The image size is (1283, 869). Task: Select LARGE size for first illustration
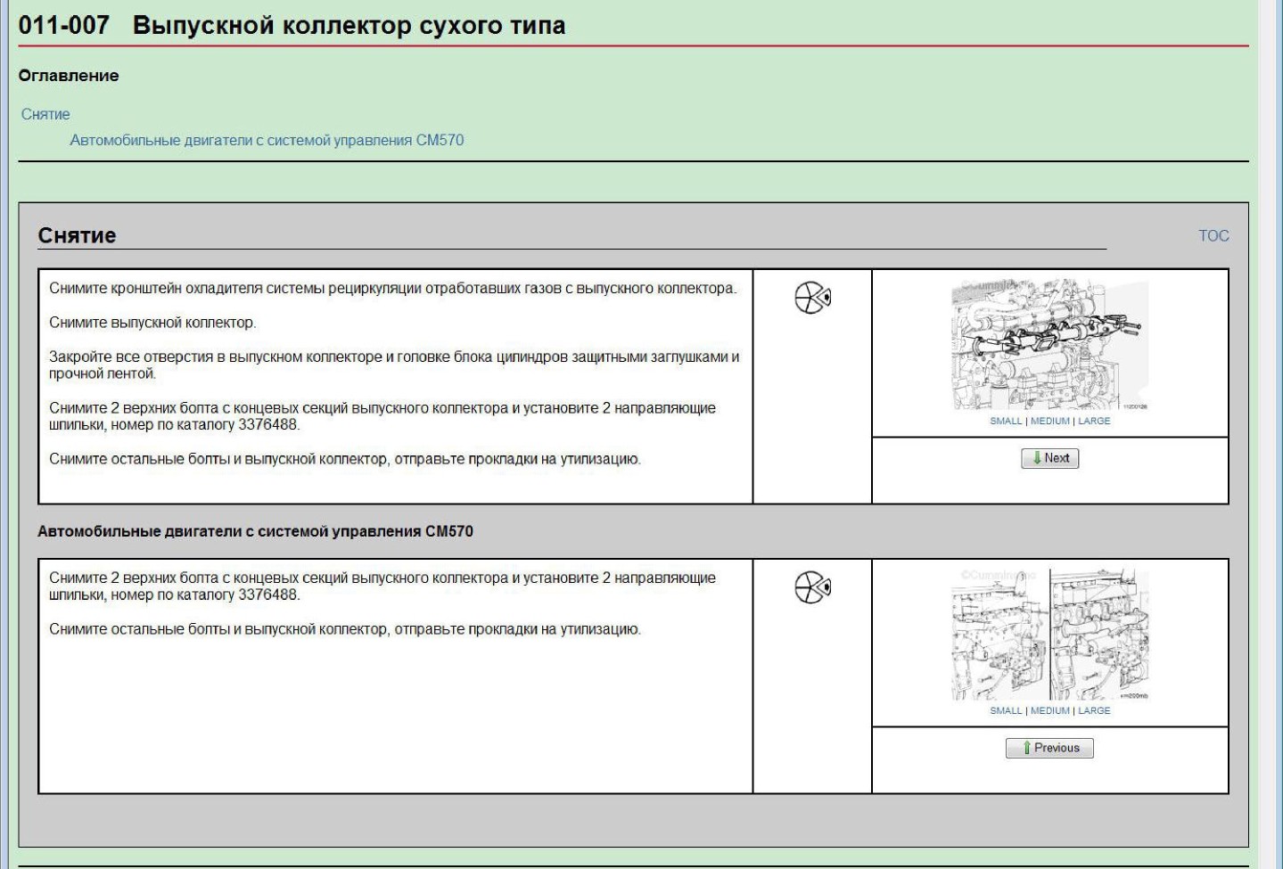click(1094, 421)
